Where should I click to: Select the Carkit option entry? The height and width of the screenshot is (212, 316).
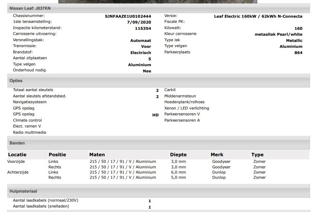pos(169,90)
